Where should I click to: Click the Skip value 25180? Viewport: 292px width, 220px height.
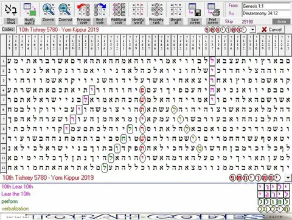coord(248,21)
